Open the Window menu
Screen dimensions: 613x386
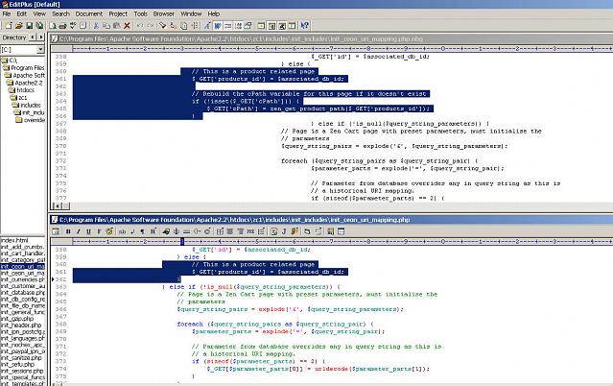tap(191, 13)
